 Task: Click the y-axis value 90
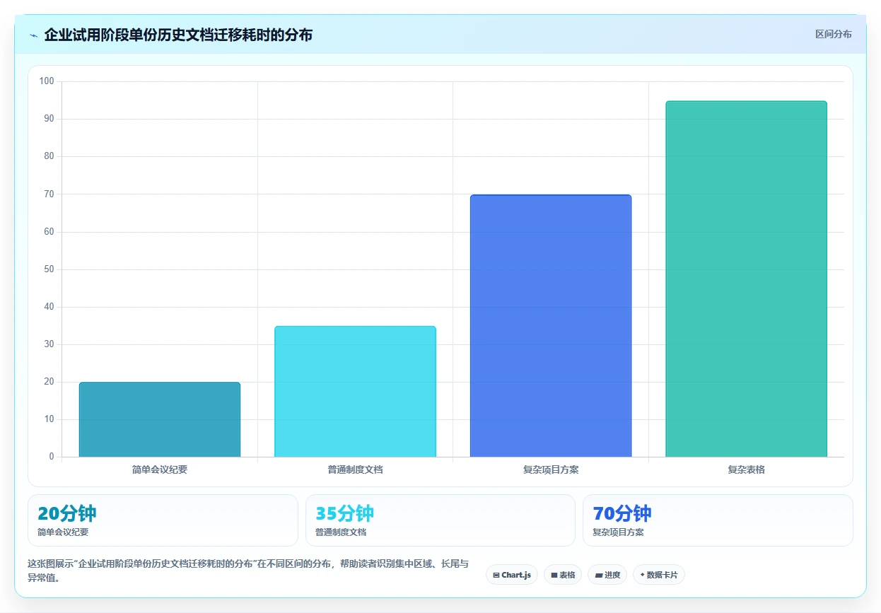tap(49, 119)
